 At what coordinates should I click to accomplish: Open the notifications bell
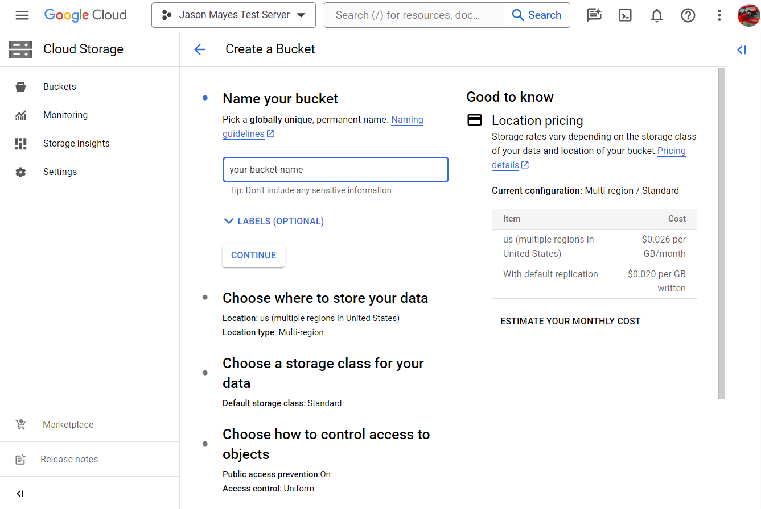656,15
